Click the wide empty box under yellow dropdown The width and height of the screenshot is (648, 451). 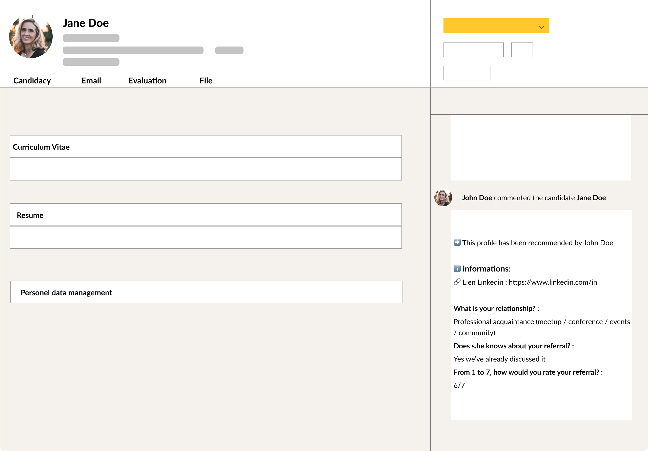(473, 50)
